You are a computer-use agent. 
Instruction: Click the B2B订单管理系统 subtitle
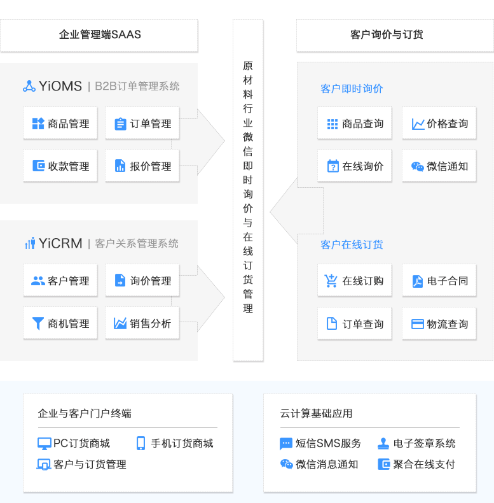point(137,87)
